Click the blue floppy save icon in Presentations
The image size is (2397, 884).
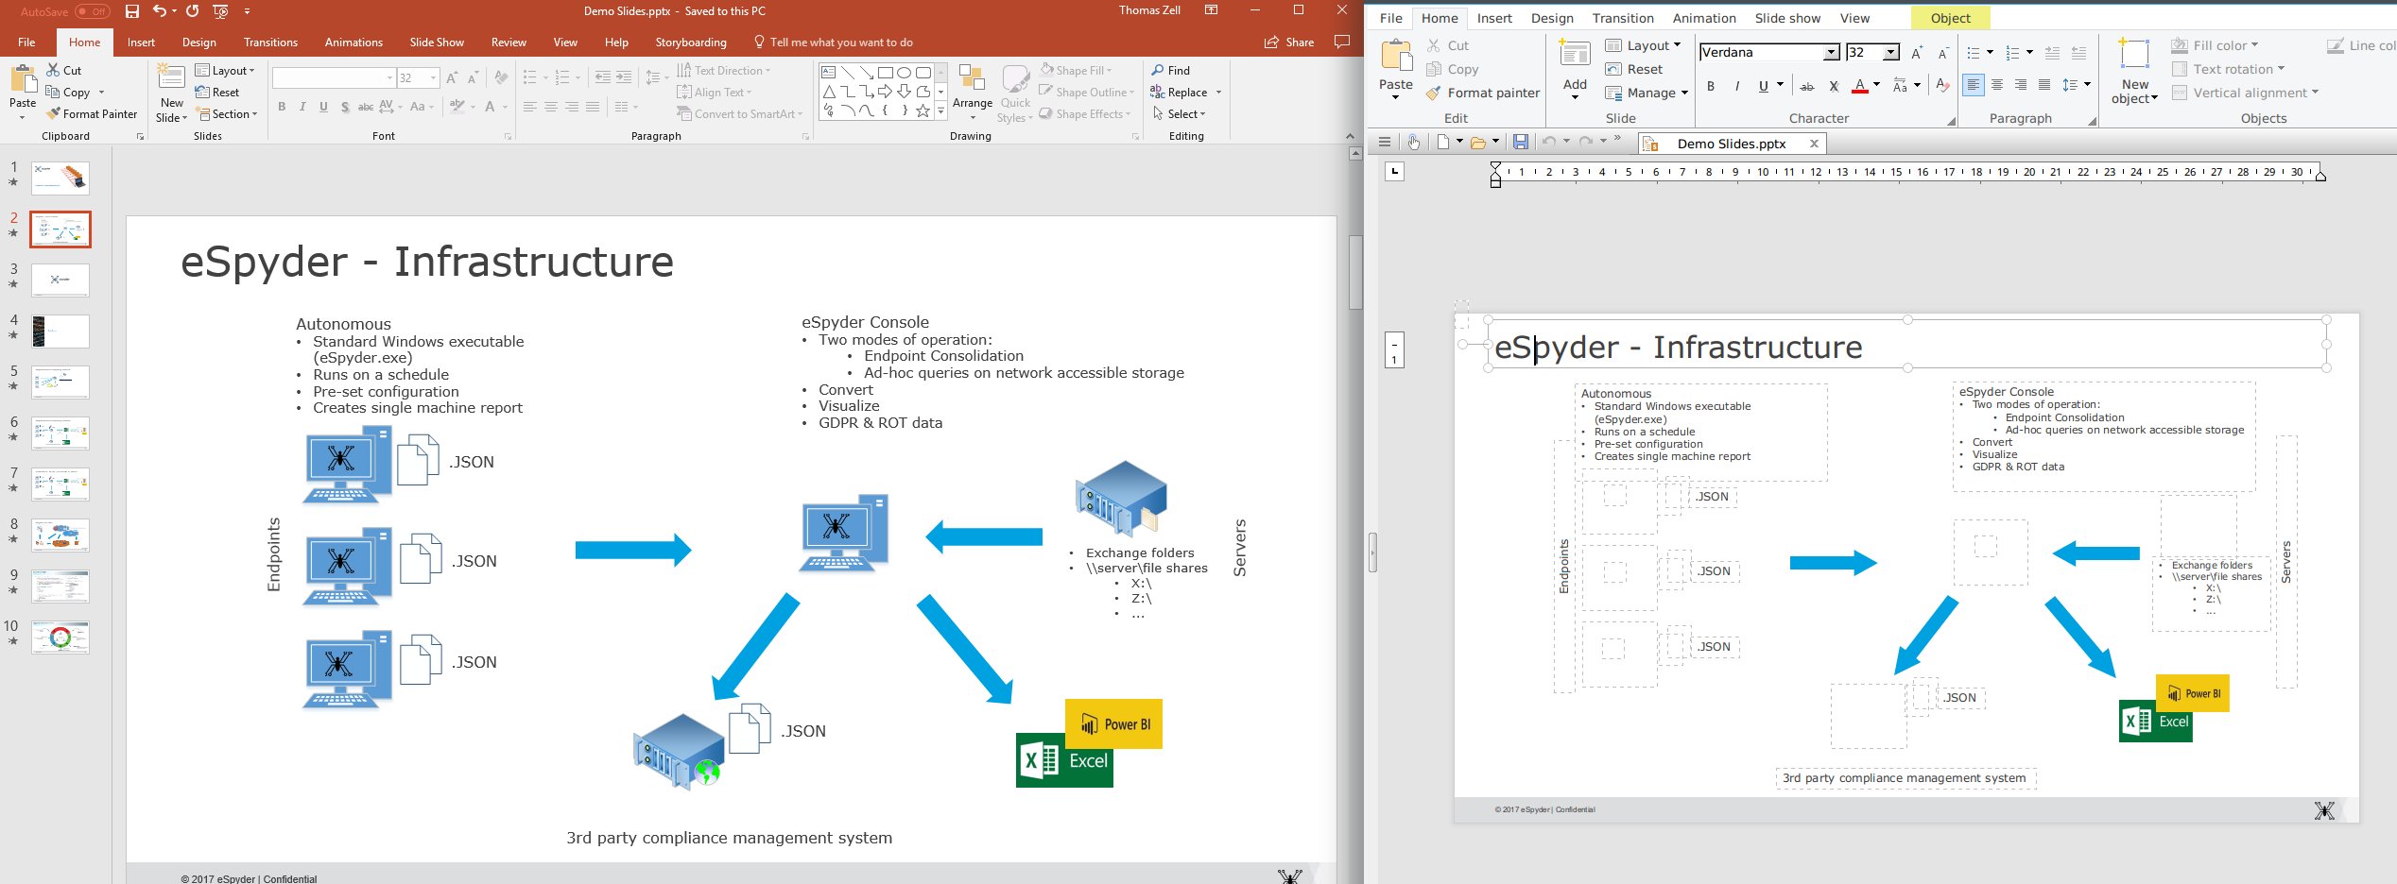click(x=1521, y=142)
